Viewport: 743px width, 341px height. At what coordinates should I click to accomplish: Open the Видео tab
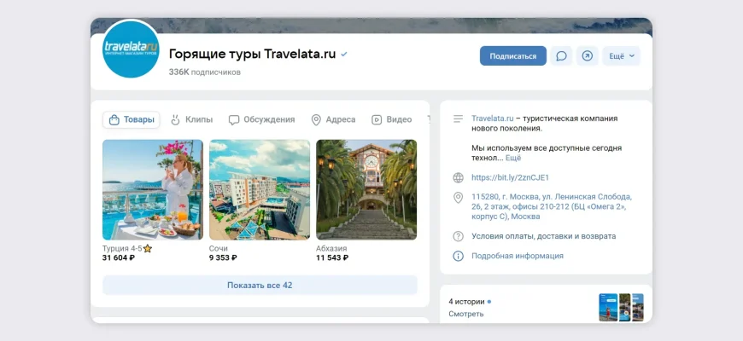click(391, 119)
